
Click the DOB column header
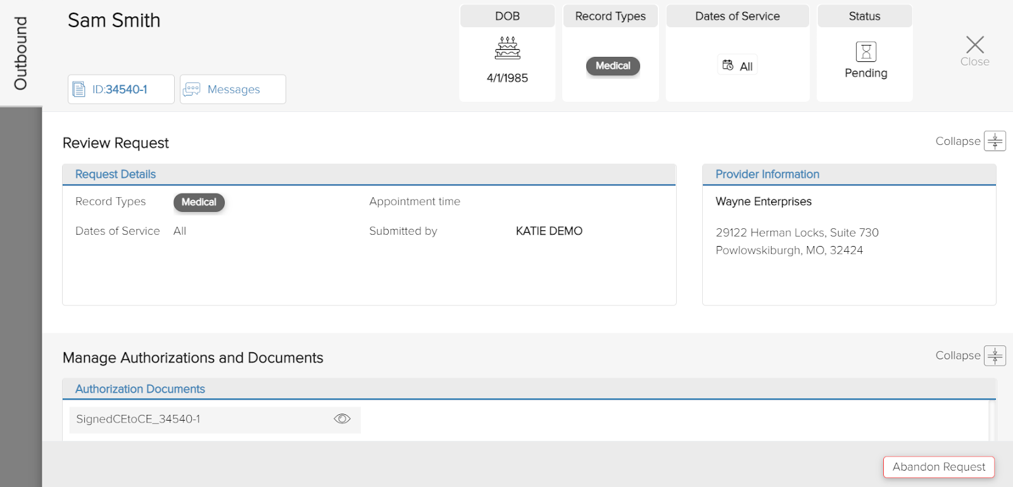[507, 16]
